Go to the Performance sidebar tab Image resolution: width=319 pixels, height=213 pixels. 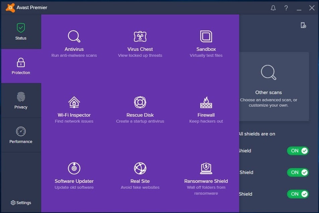pyautogui.click(x=21, y=135)
